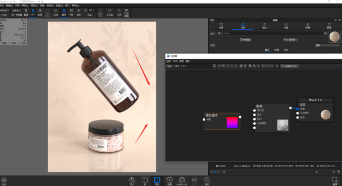Click save-to-library icon in Material Graph toolbar
342x186 pixels.
(215, 66)
